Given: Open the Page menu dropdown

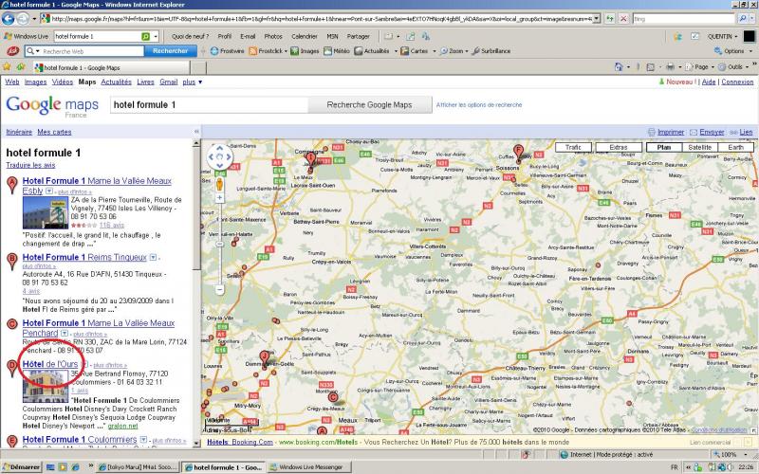Looking at the screenshot, I should coord(701,66).
